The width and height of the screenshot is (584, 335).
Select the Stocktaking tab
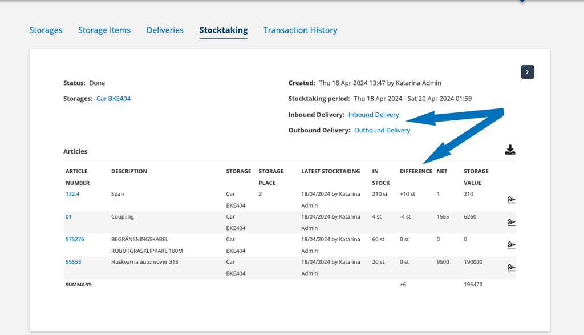[224, 30]
